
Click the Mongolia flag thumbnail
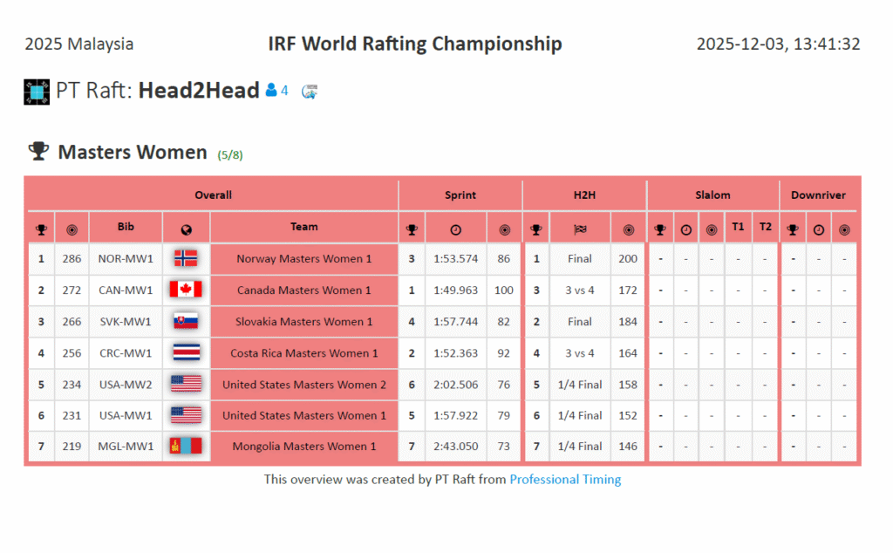pyautogui.click(x=186, y=446)
